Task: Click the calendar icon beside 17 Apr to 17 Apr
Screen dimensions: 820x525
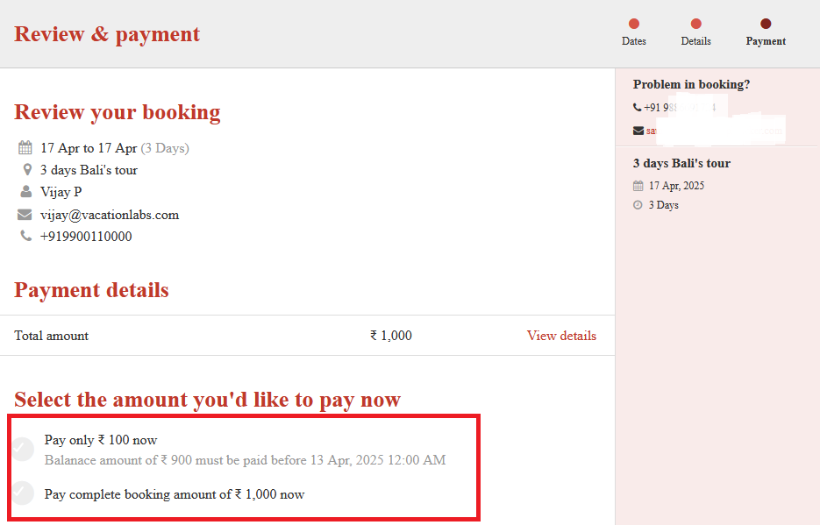Action: tap(25, 148)
